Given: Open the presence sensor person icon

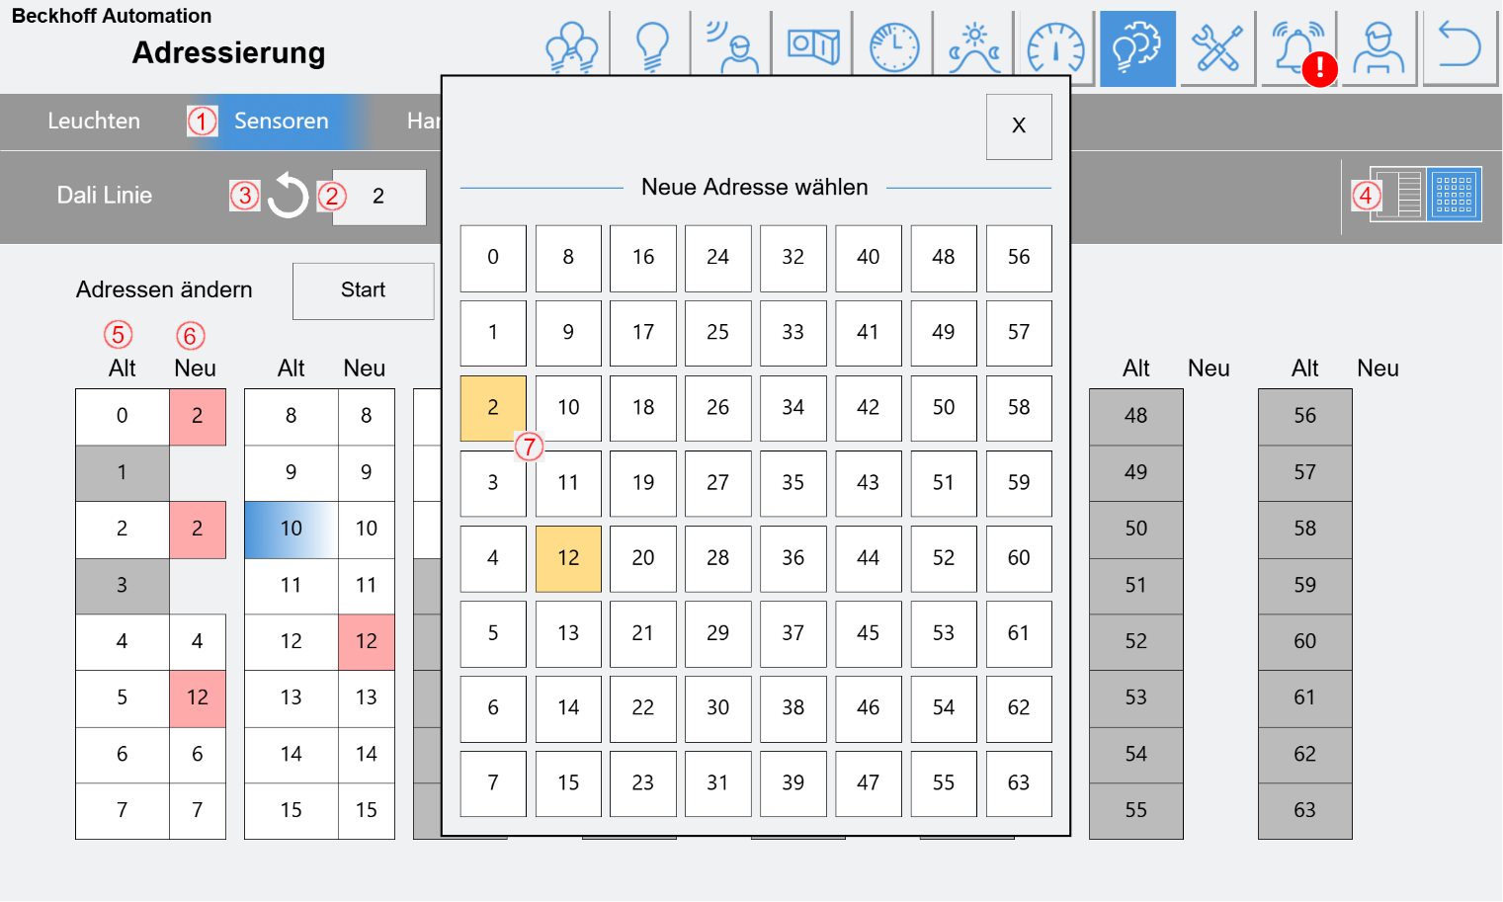Looking at the screenshot, I should click(x=732, y=47).
